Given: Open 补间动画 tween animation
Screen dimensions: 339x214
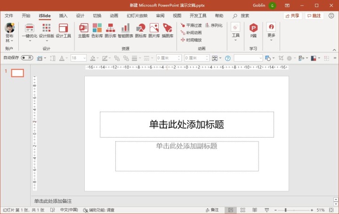Looking at the screenshot, I should tap(191, 33).
